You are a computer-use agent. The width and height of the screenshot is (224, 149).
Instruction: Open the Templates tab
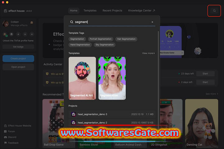click(x=90, y=11)
